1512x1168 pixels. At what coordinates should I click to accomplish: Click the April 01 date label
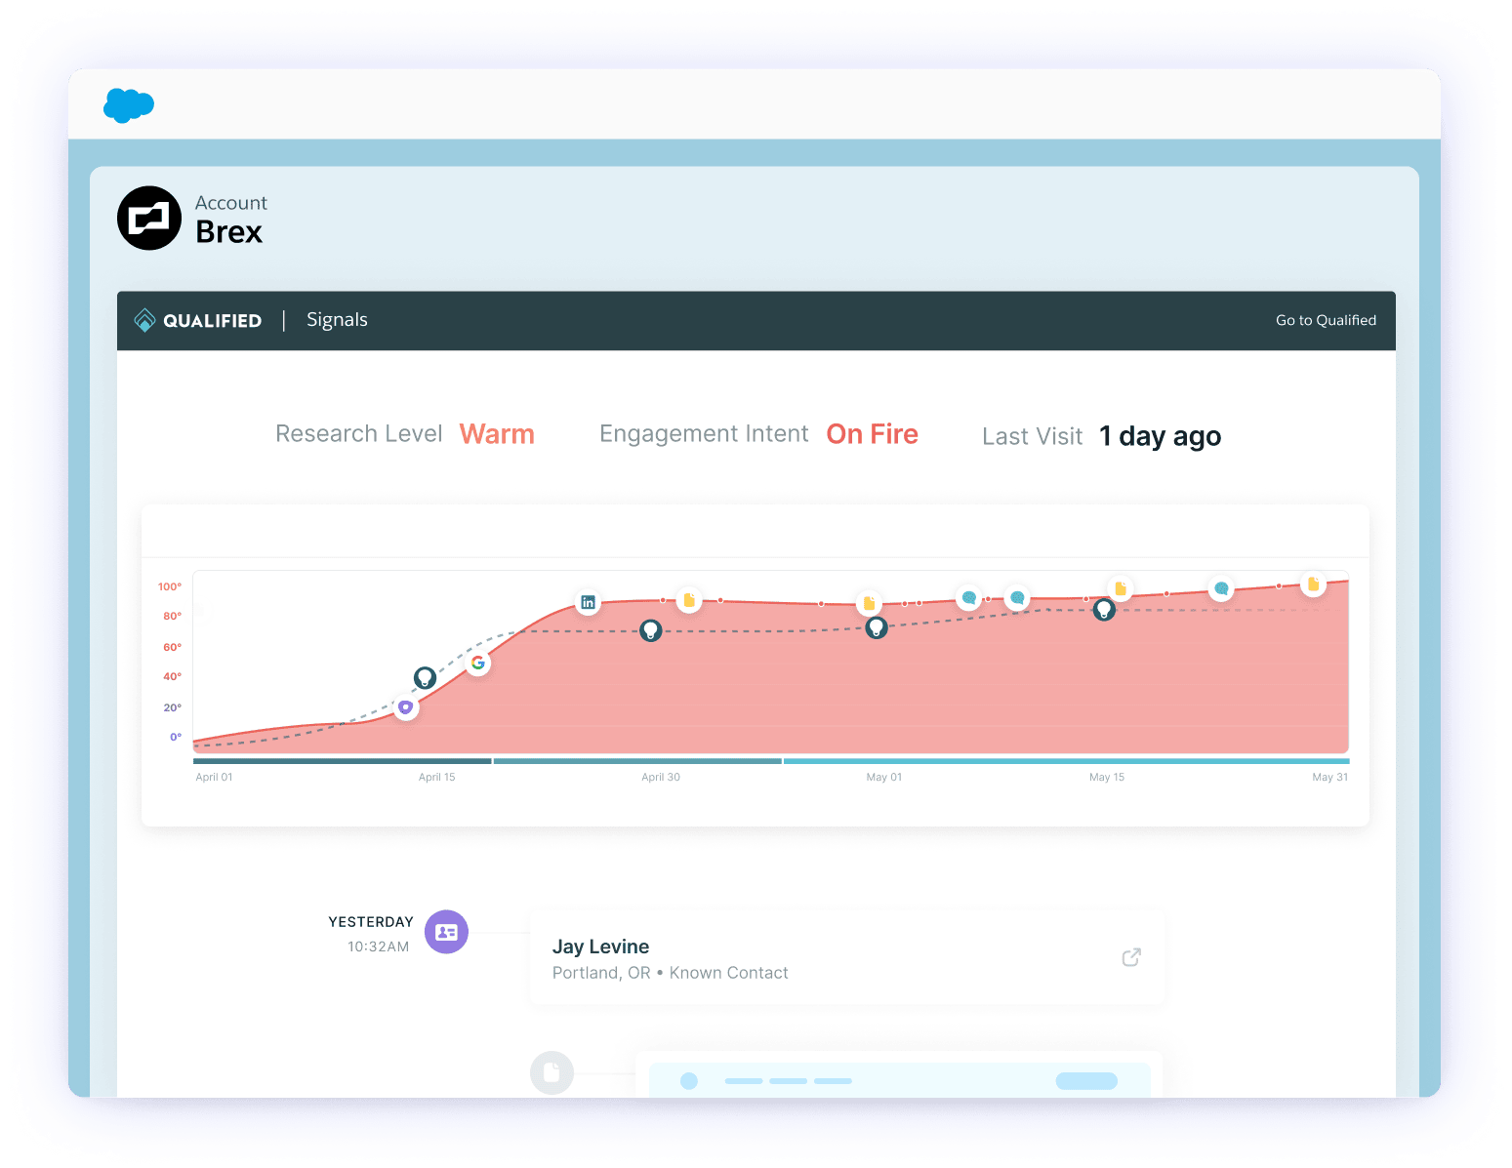pos(214,777)
